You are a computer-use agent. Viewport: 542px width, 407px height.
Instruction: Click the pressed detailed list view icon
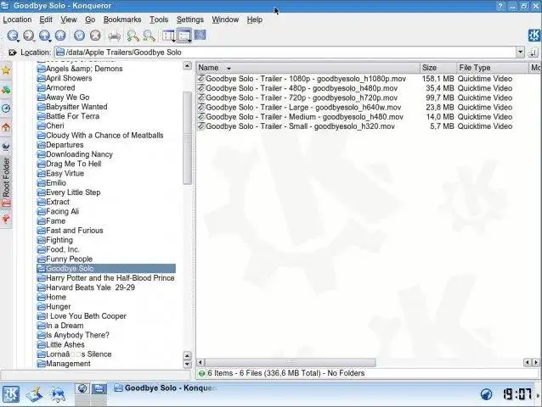pyautogui.click(x=183, y=35)
